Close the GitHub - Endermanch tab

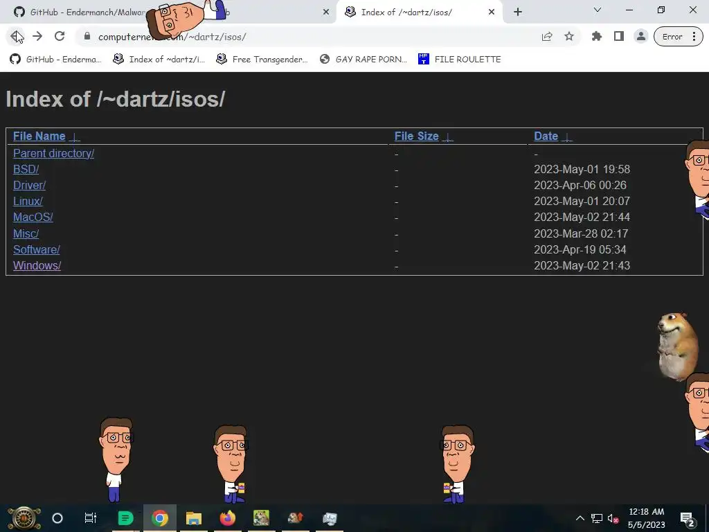pos(326,12)
